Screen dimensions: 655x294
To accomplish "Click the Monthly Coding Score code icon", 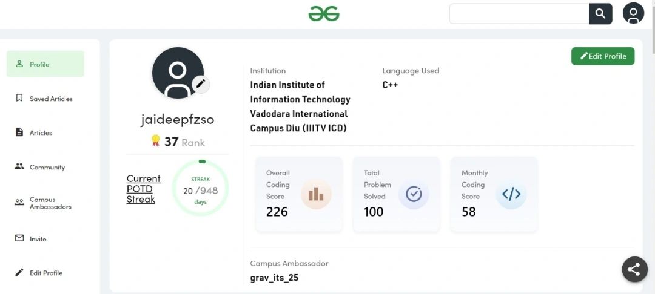I will point(511,194).
